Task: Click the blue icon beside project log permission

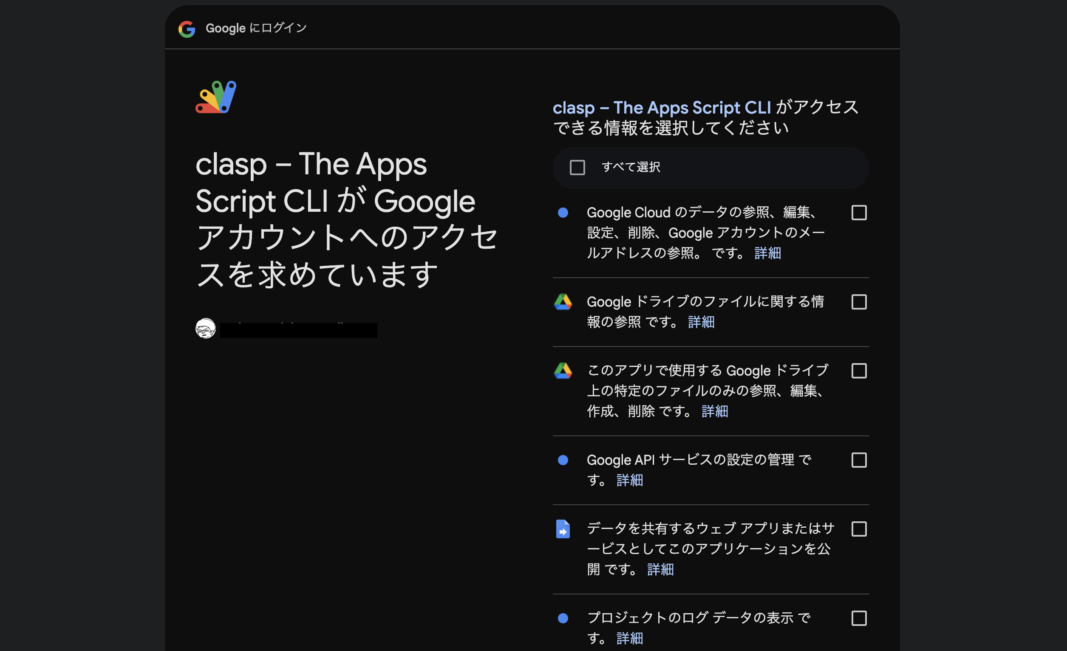Action: pyautogui.click(x=563, y=619)
